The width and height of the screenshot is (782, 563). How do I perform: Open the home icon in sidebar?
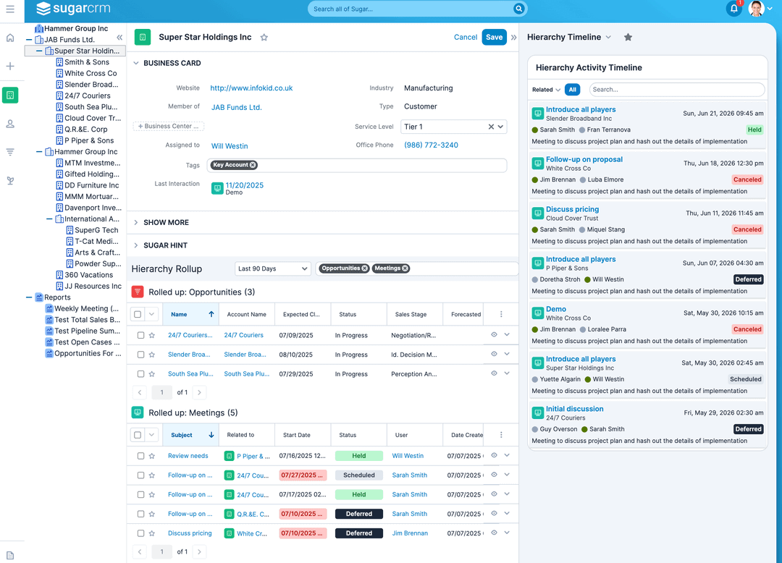10,38
